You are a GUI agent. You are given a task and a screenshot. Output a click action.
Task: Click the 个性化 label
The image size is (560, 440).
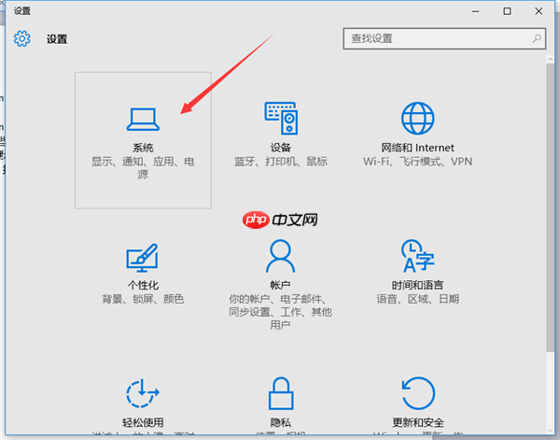[x=143, y=285]
